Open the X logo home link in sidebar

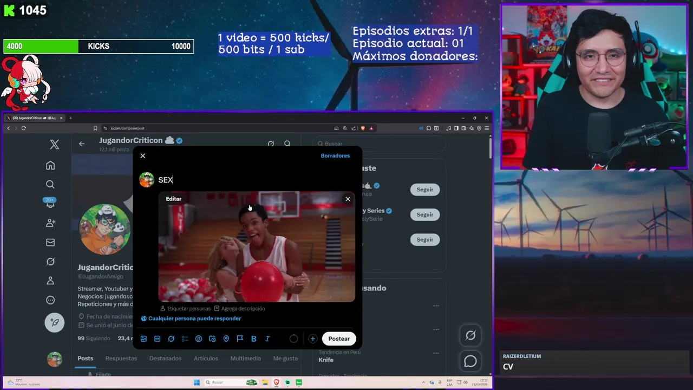[x=55, y=144]
